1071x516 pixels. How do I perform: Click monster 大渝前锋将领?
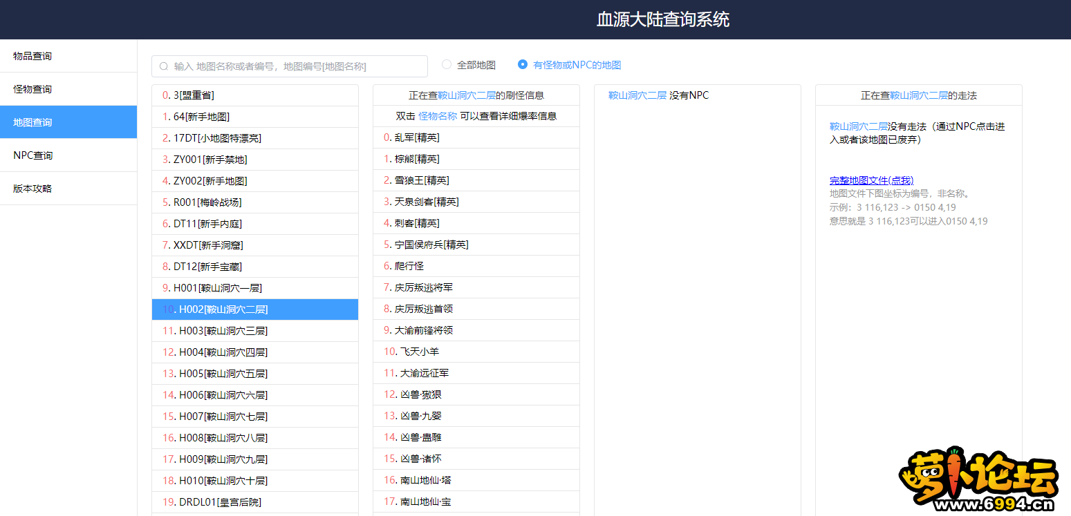click(476, 330)
